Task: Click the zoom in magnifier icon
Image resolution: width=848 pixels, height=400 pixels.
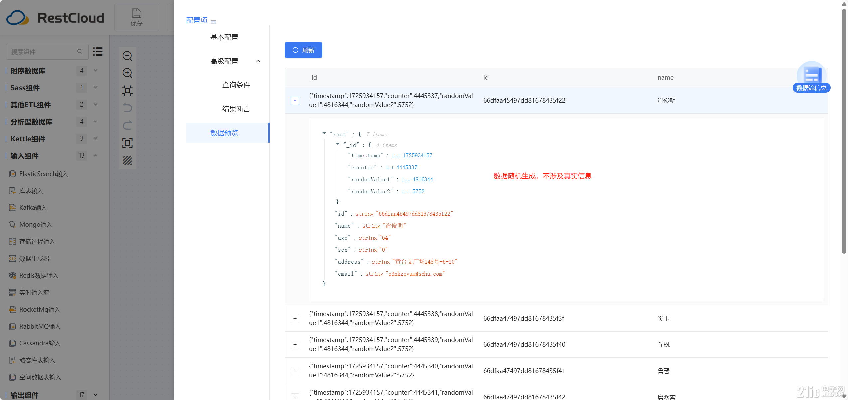Action: coord(127,73)
